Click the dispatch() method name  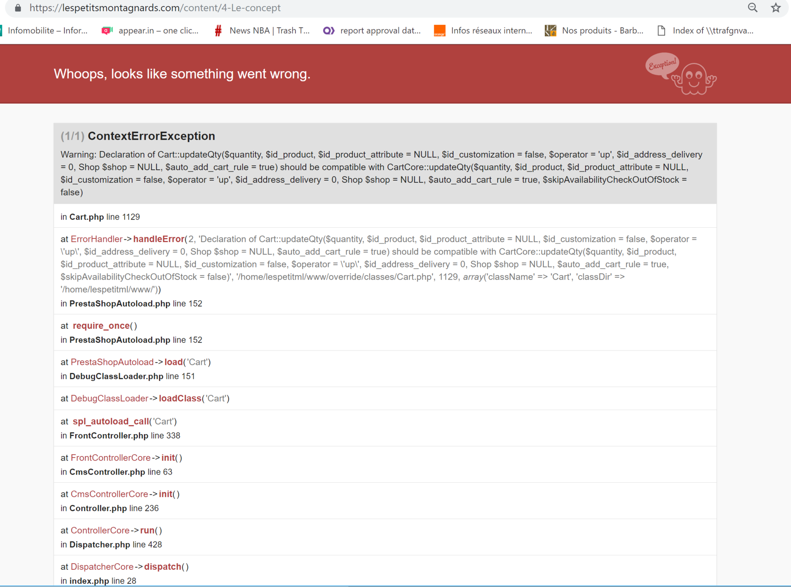point(162,566)
